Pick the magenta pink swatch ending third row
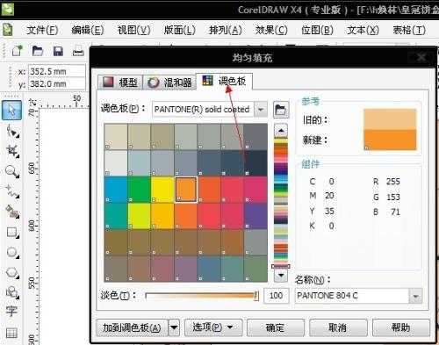The height and width of the screenshot is (345, 439). (x=255, y=190)
